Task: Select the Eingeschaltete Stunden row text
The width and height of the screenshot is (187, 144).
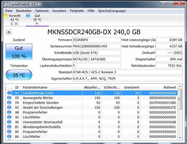Action: tap(41, 103)
